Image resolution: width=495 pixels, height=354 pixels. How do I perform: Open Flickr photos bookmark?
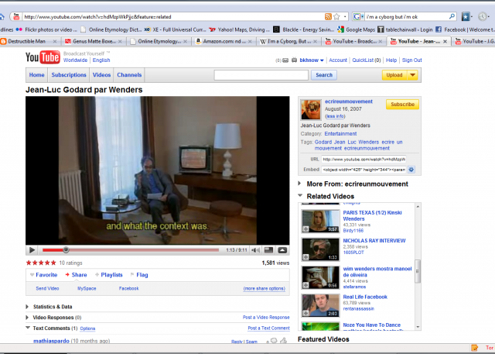tap(46, 29)
